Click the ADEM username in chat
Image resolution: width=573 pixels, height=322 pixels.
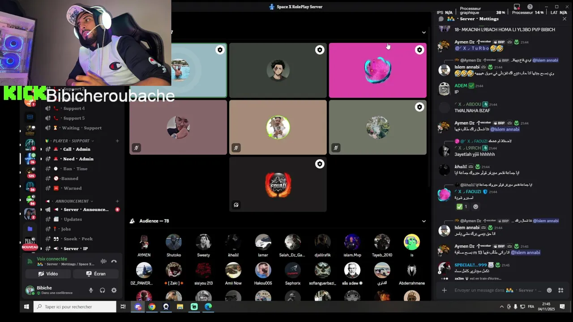click(461, 85)
